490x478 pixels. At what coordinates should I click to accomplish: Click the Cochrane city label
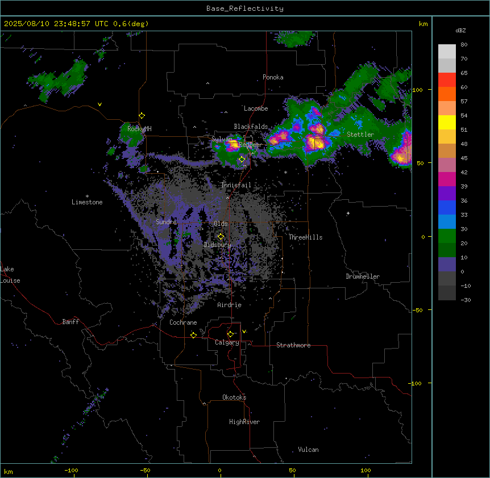183,322
